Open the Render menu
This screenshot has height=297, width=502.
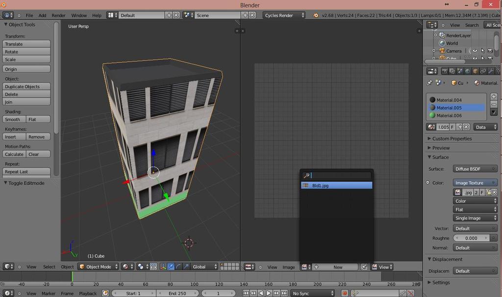click(x=59, y=15)
